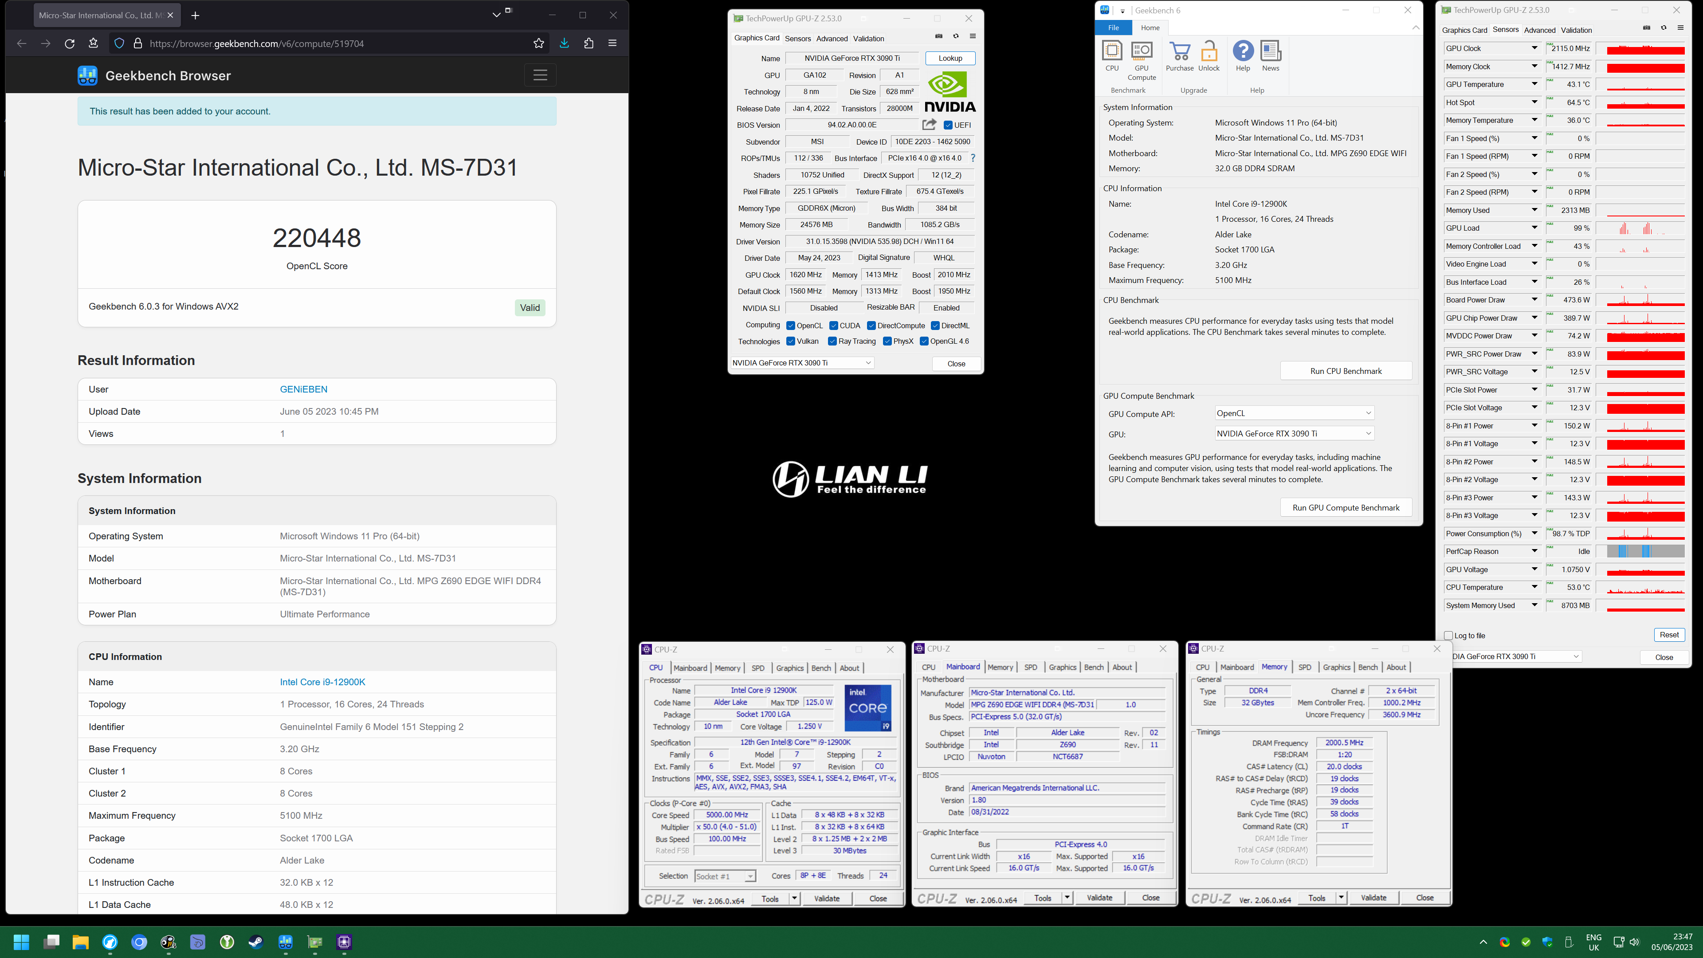Click the Windows Security tray icon
1703x958 pixels.
(1547, 942)
